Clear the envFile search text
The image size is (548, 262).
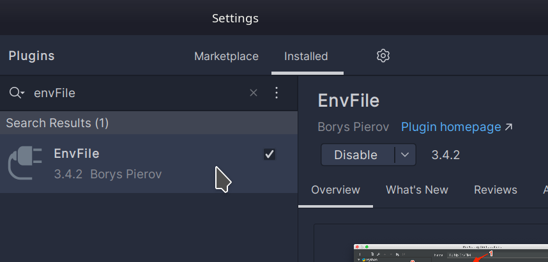(x=254, y=93)
